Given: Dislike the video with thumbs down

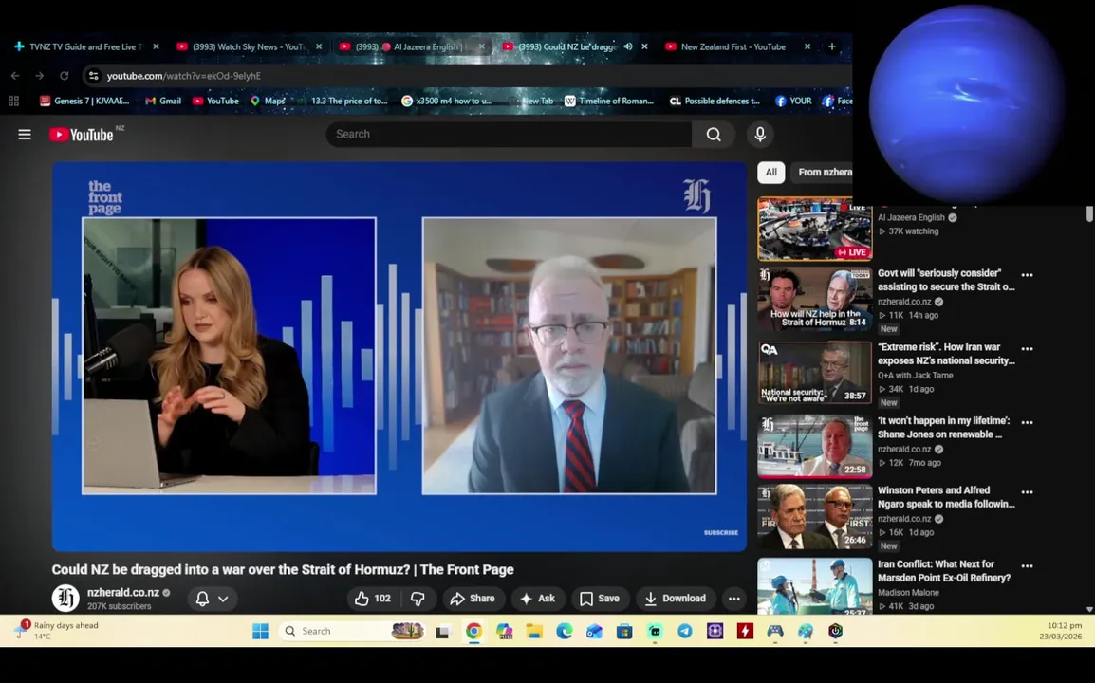Looking at the screenshot, I should tap(418, 599).
